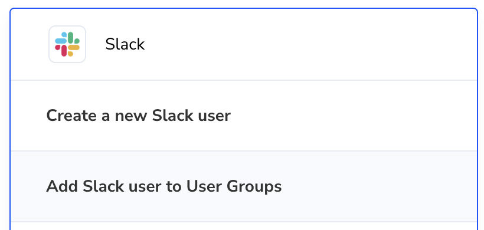Click the Add Slack user to User Groups text
The image size is (484, 230).
(x=164, y=186)
